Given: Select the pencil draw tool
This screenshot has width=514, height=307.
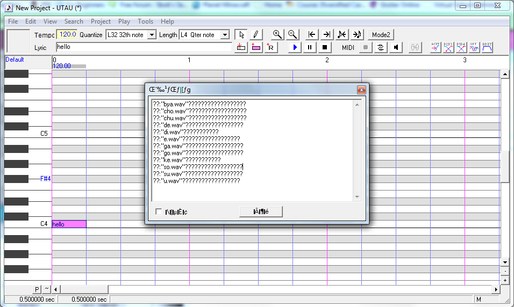Looking at the screenshot, I should (256, 35).
